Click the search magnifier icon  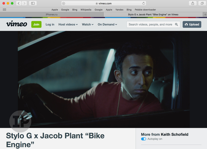click(176, 24)
